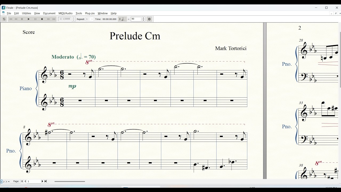Open the File menu

point(9,13)
